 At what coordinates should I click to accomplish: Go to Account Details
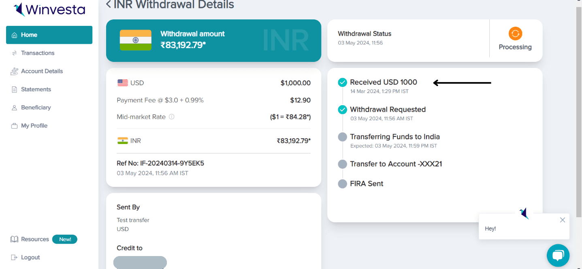[x=42, y=71]
